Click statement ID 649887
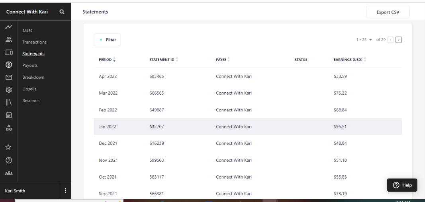The height and width of the screenshot is (202, 425). coord(157,110)
